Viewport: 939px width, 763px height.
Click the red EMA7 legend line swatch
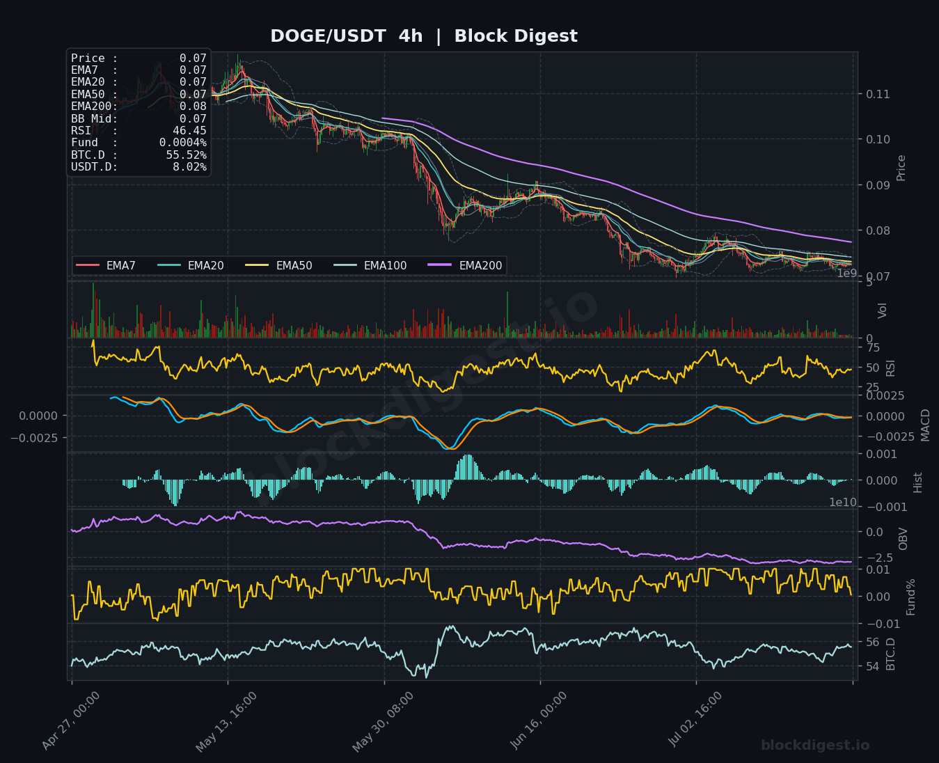point(88,265)
